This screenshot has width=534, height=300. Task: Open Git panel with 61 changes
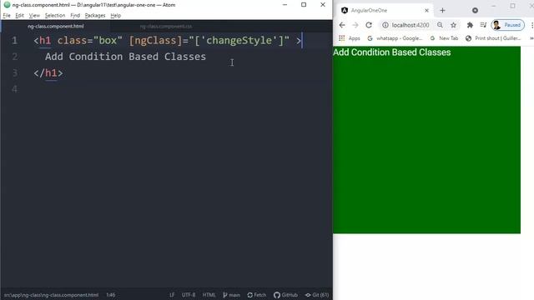(317, 295)
